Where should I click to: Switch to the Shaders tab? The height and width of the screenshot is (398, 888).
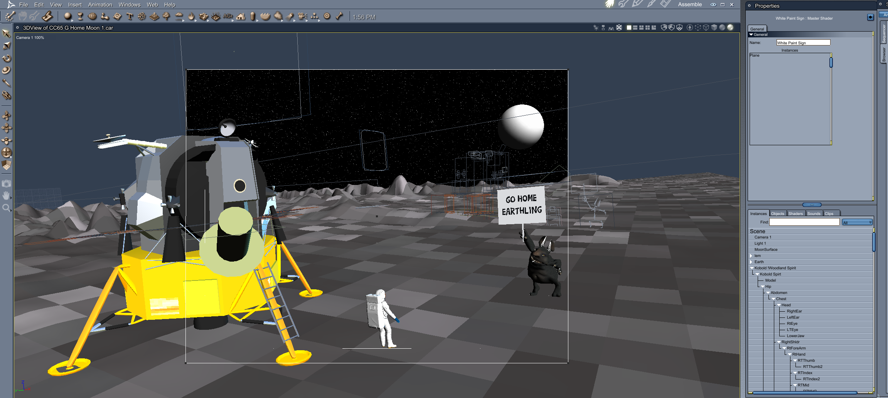[x=795, y=213]
